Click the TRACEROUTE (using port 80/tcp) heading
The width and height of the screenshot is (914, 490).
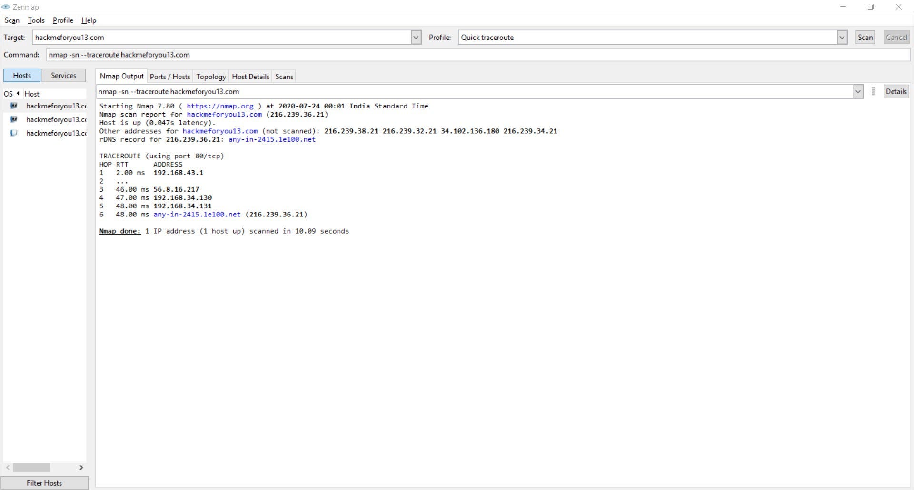[x=161, y=156]
